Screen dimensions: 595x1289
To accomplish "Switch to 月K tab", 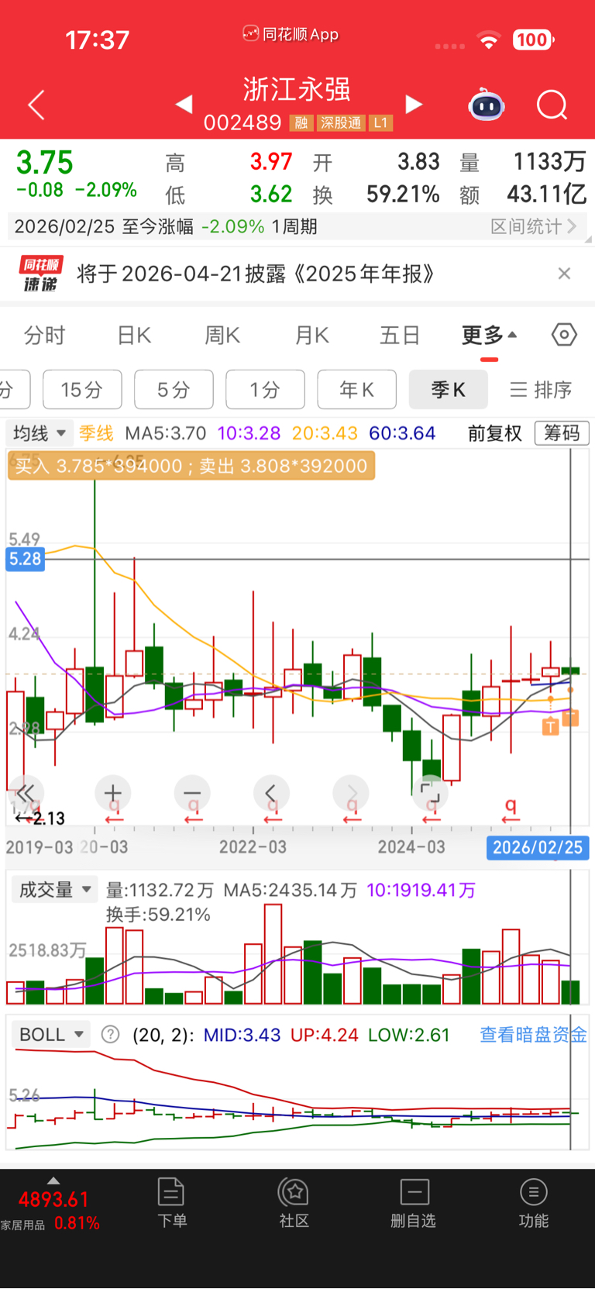I will point(312,335).
